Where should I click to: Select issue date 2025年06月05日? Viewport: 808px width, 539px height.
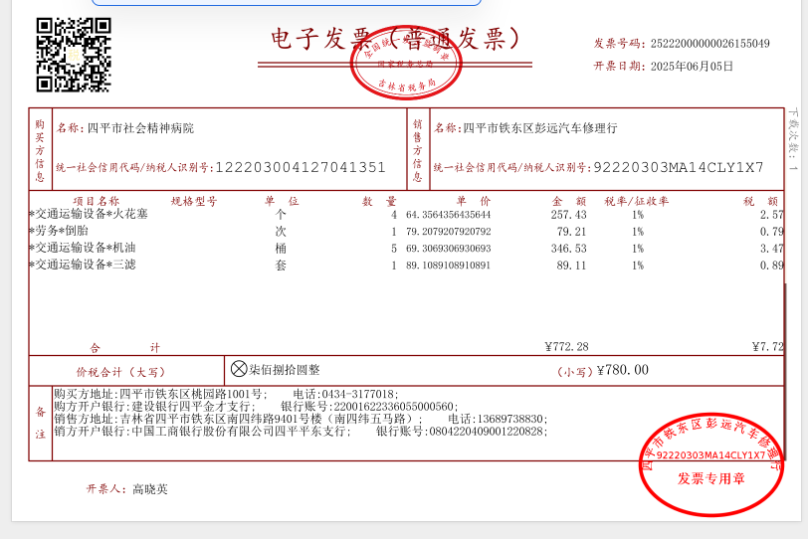(692, 66)
